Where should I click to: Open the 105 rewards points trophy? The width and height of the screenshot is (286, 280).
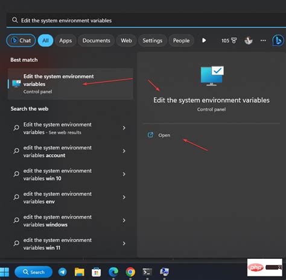[229, 40]
